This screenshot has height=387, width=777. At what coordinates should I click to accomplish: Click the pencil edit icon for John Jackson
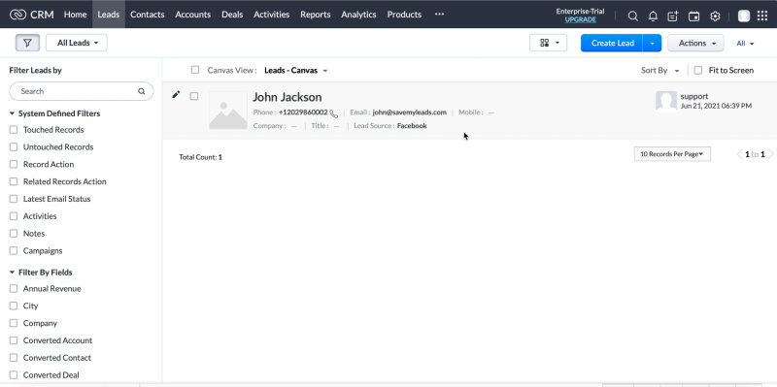pyautogui.click(x=176, y=94)
